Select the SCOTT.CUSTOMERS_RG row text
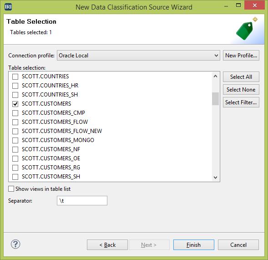This screenshot has height=260, width=268. [51, 167]
